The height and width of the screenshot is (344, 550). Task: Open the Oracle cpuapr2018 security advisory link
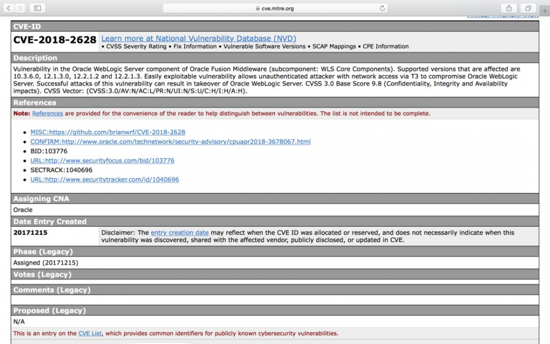point(170,141)
